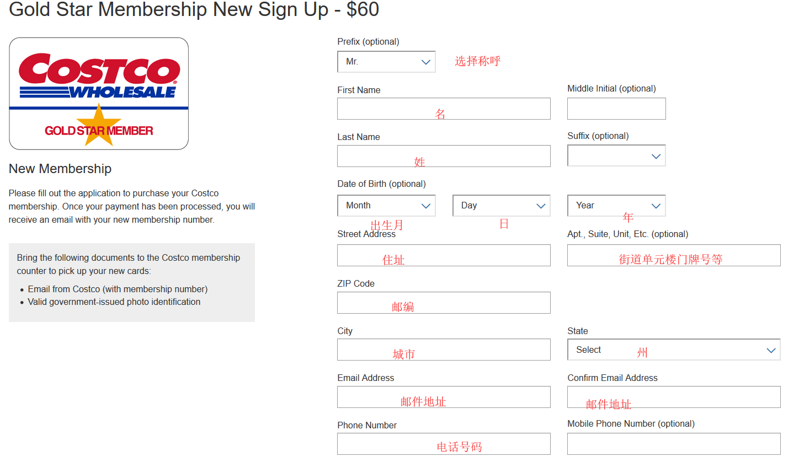Open the birth Year dropdown
The height and width of the screenshot is (462, 799).
[616, 206]
